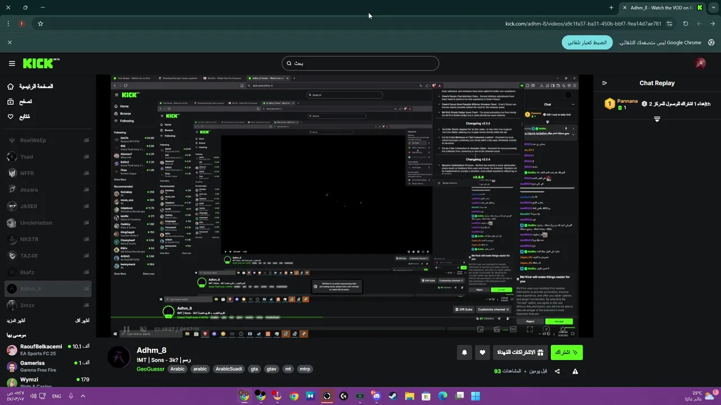Open Microsoft Edge from the taskbar
The width and height of the screenshot is (721, 405).
(443, 396)
